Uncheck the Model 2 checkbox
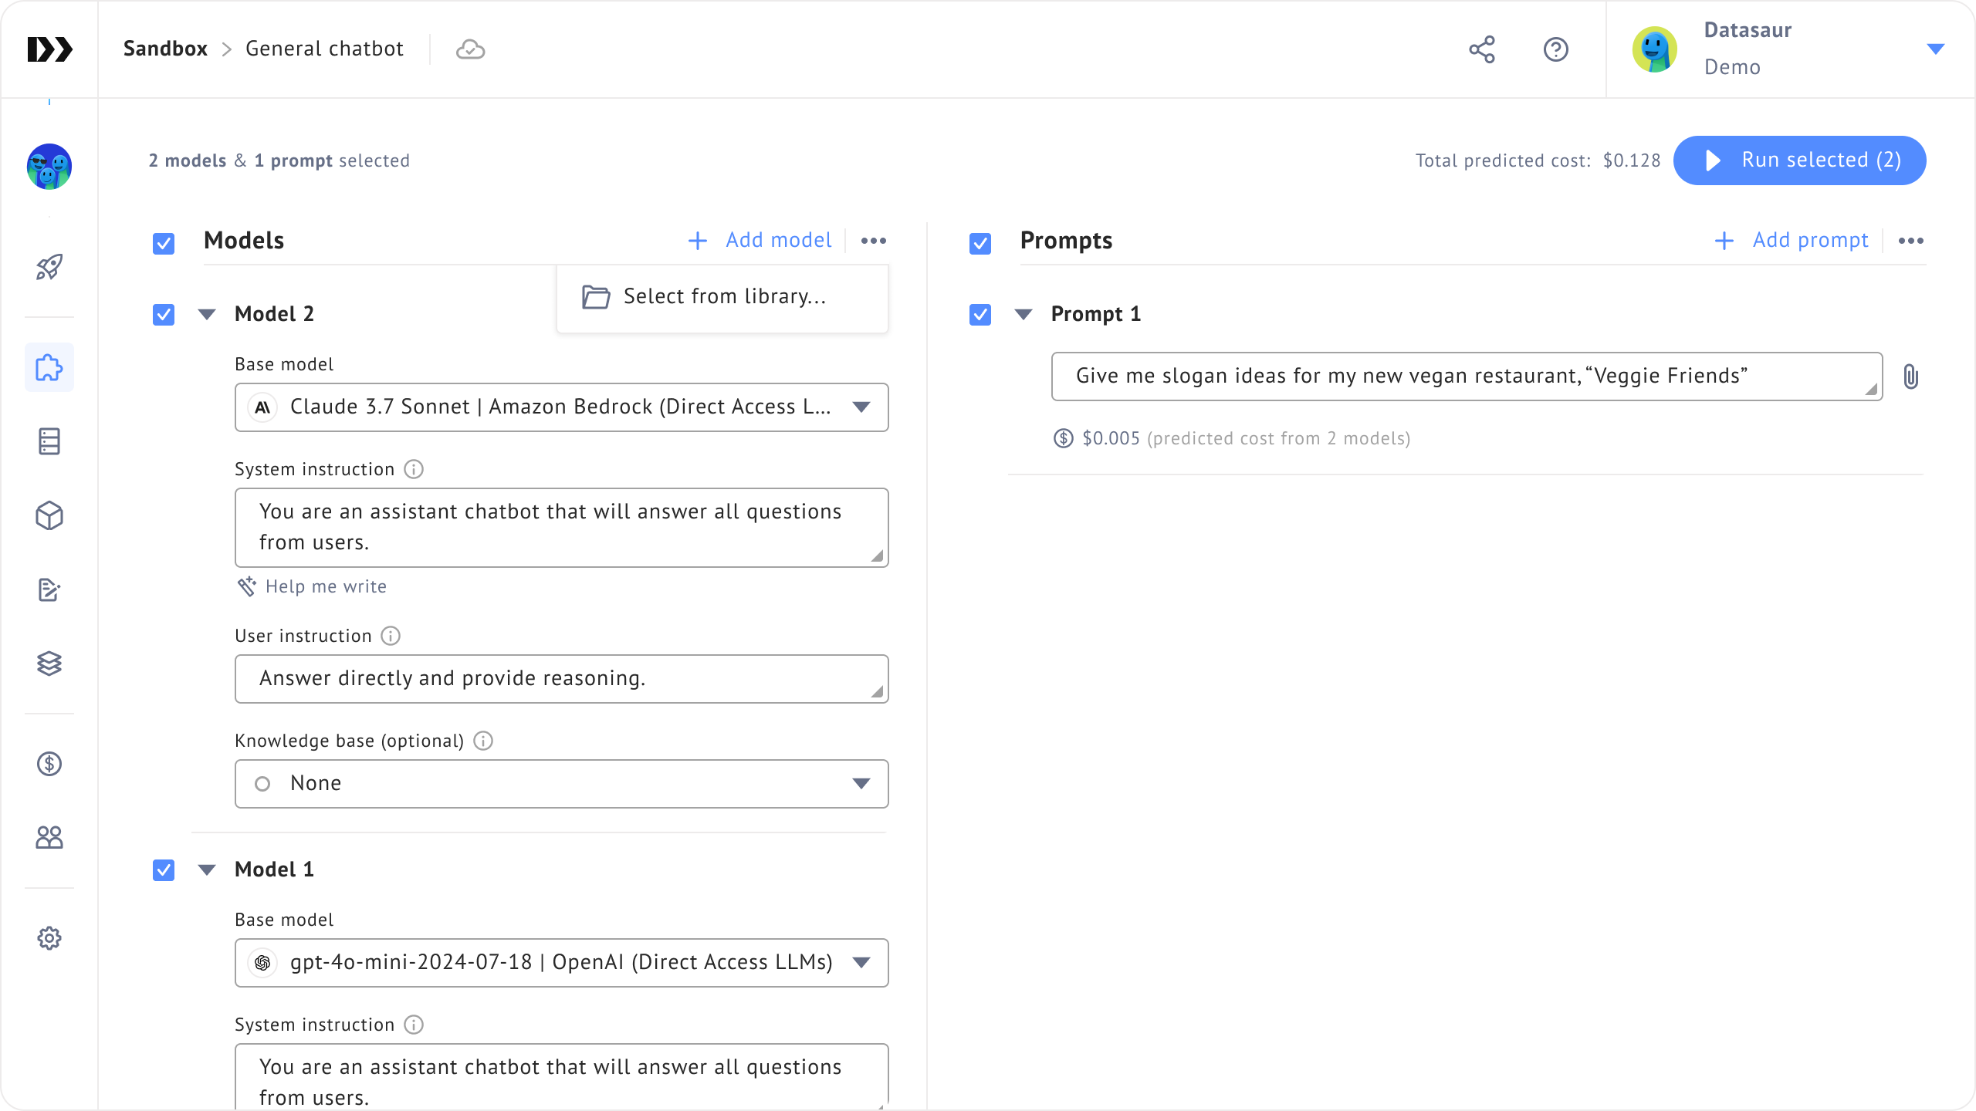Viewport: 1976px width, 1111px height. [x=164, y=315]
